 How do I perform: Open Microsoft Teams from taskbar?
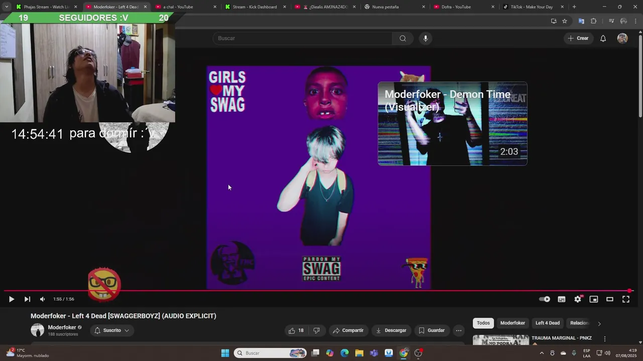(x=374, y=353)
